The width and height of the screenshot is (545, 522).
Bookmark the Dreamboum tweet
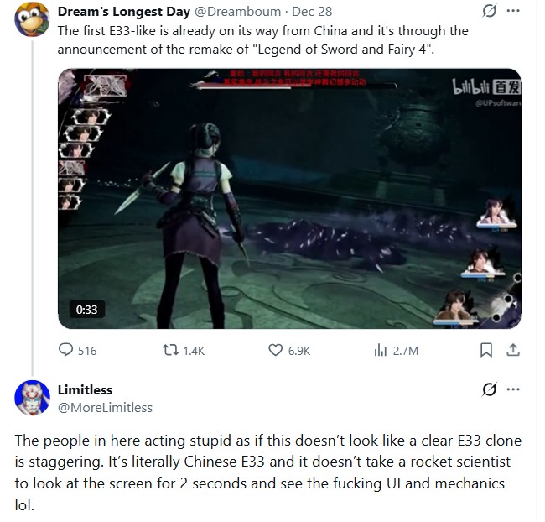point(486,350)
